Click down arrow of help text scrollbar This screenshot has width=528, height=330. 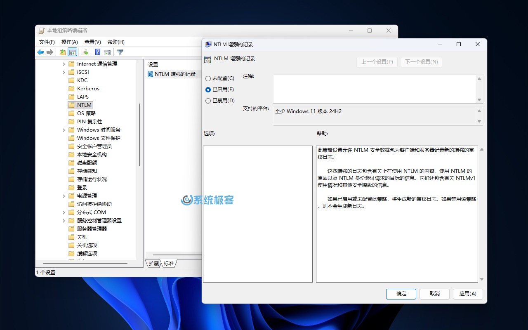pos(482,279)
